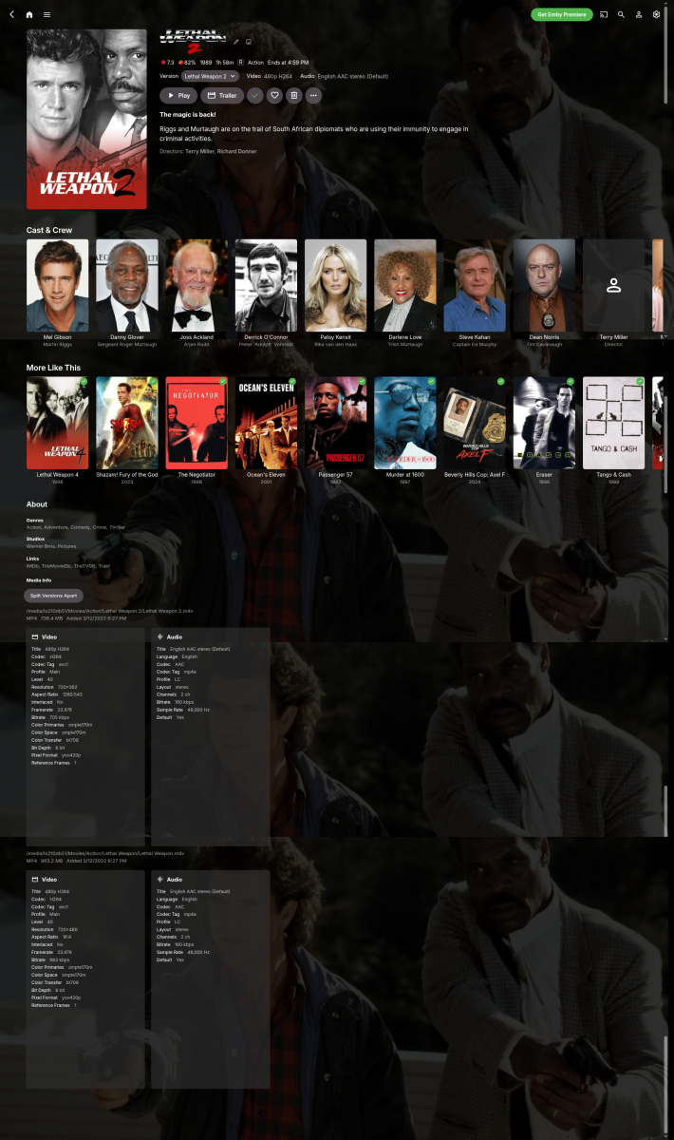Click the Cast to device icon

pyautogui.click(x=604, y=14)
